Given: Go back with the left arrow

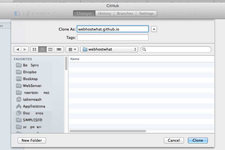Looking at the screenshot, I should [18, 49].
